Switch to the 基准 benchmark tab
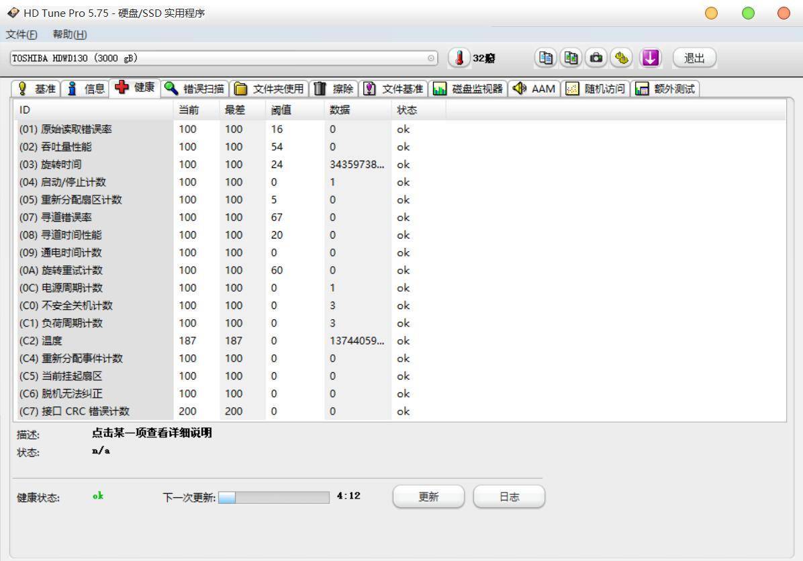The height and width of the screenshot is (561, 803). [36, 89]
